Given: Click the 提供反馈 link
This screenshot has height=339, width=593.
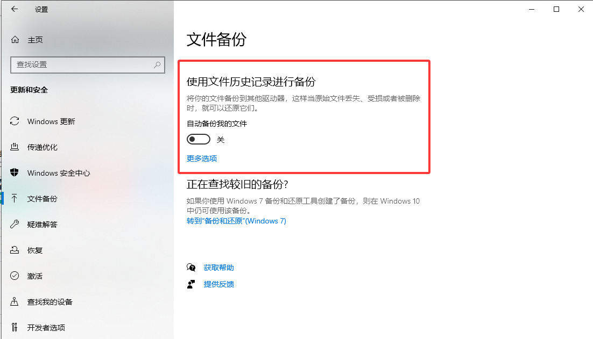Looking at the screenshot, I should [x=218, y=284].
